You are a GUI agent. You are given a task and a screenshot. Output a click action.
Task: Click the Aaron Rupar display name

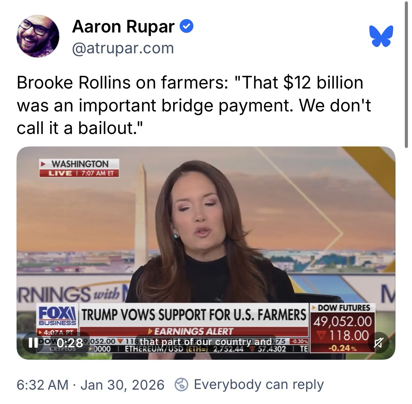tap(123, 26)
